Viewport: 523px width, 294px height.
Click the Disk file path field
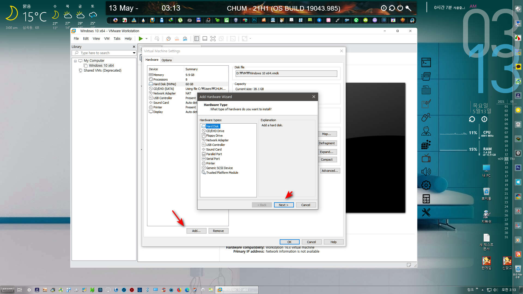pos(286,73)
